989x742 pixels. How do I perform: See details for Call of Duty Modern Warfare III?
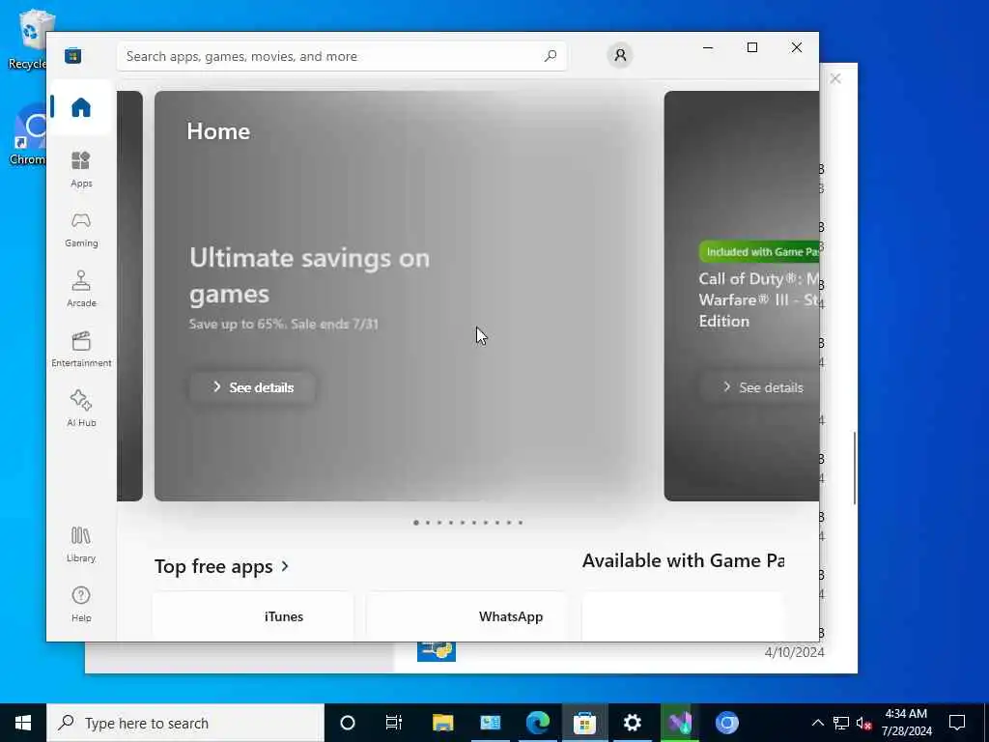tap(759, 387)
